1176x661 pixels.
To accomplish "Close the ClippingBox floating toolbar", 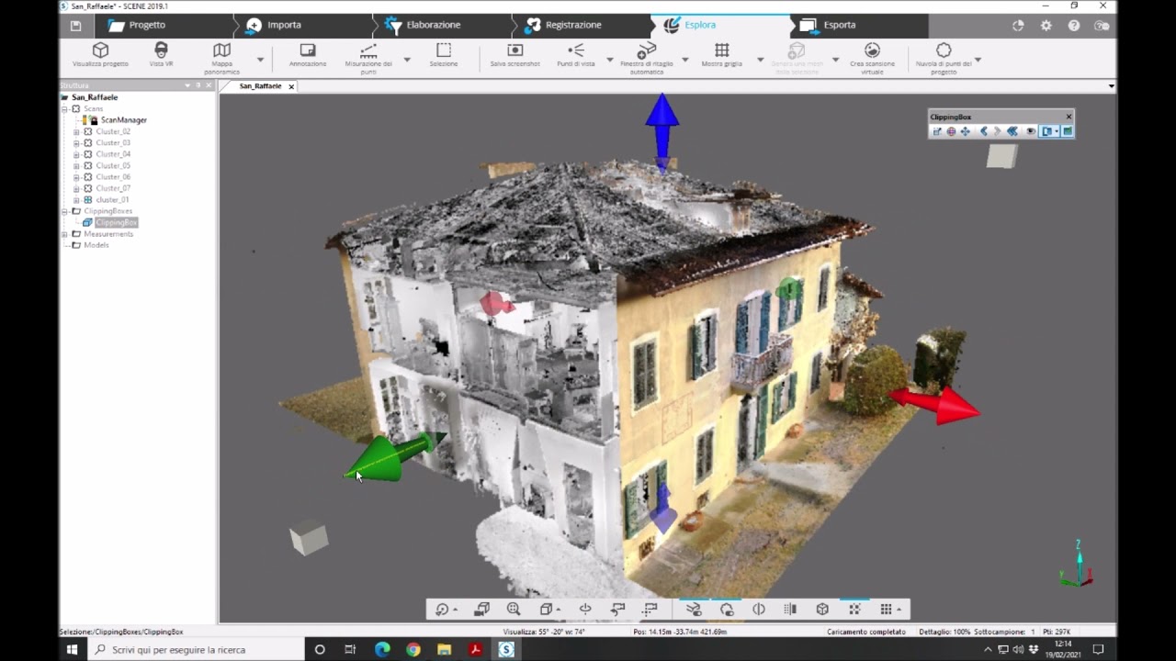I will pos(1069,117).
